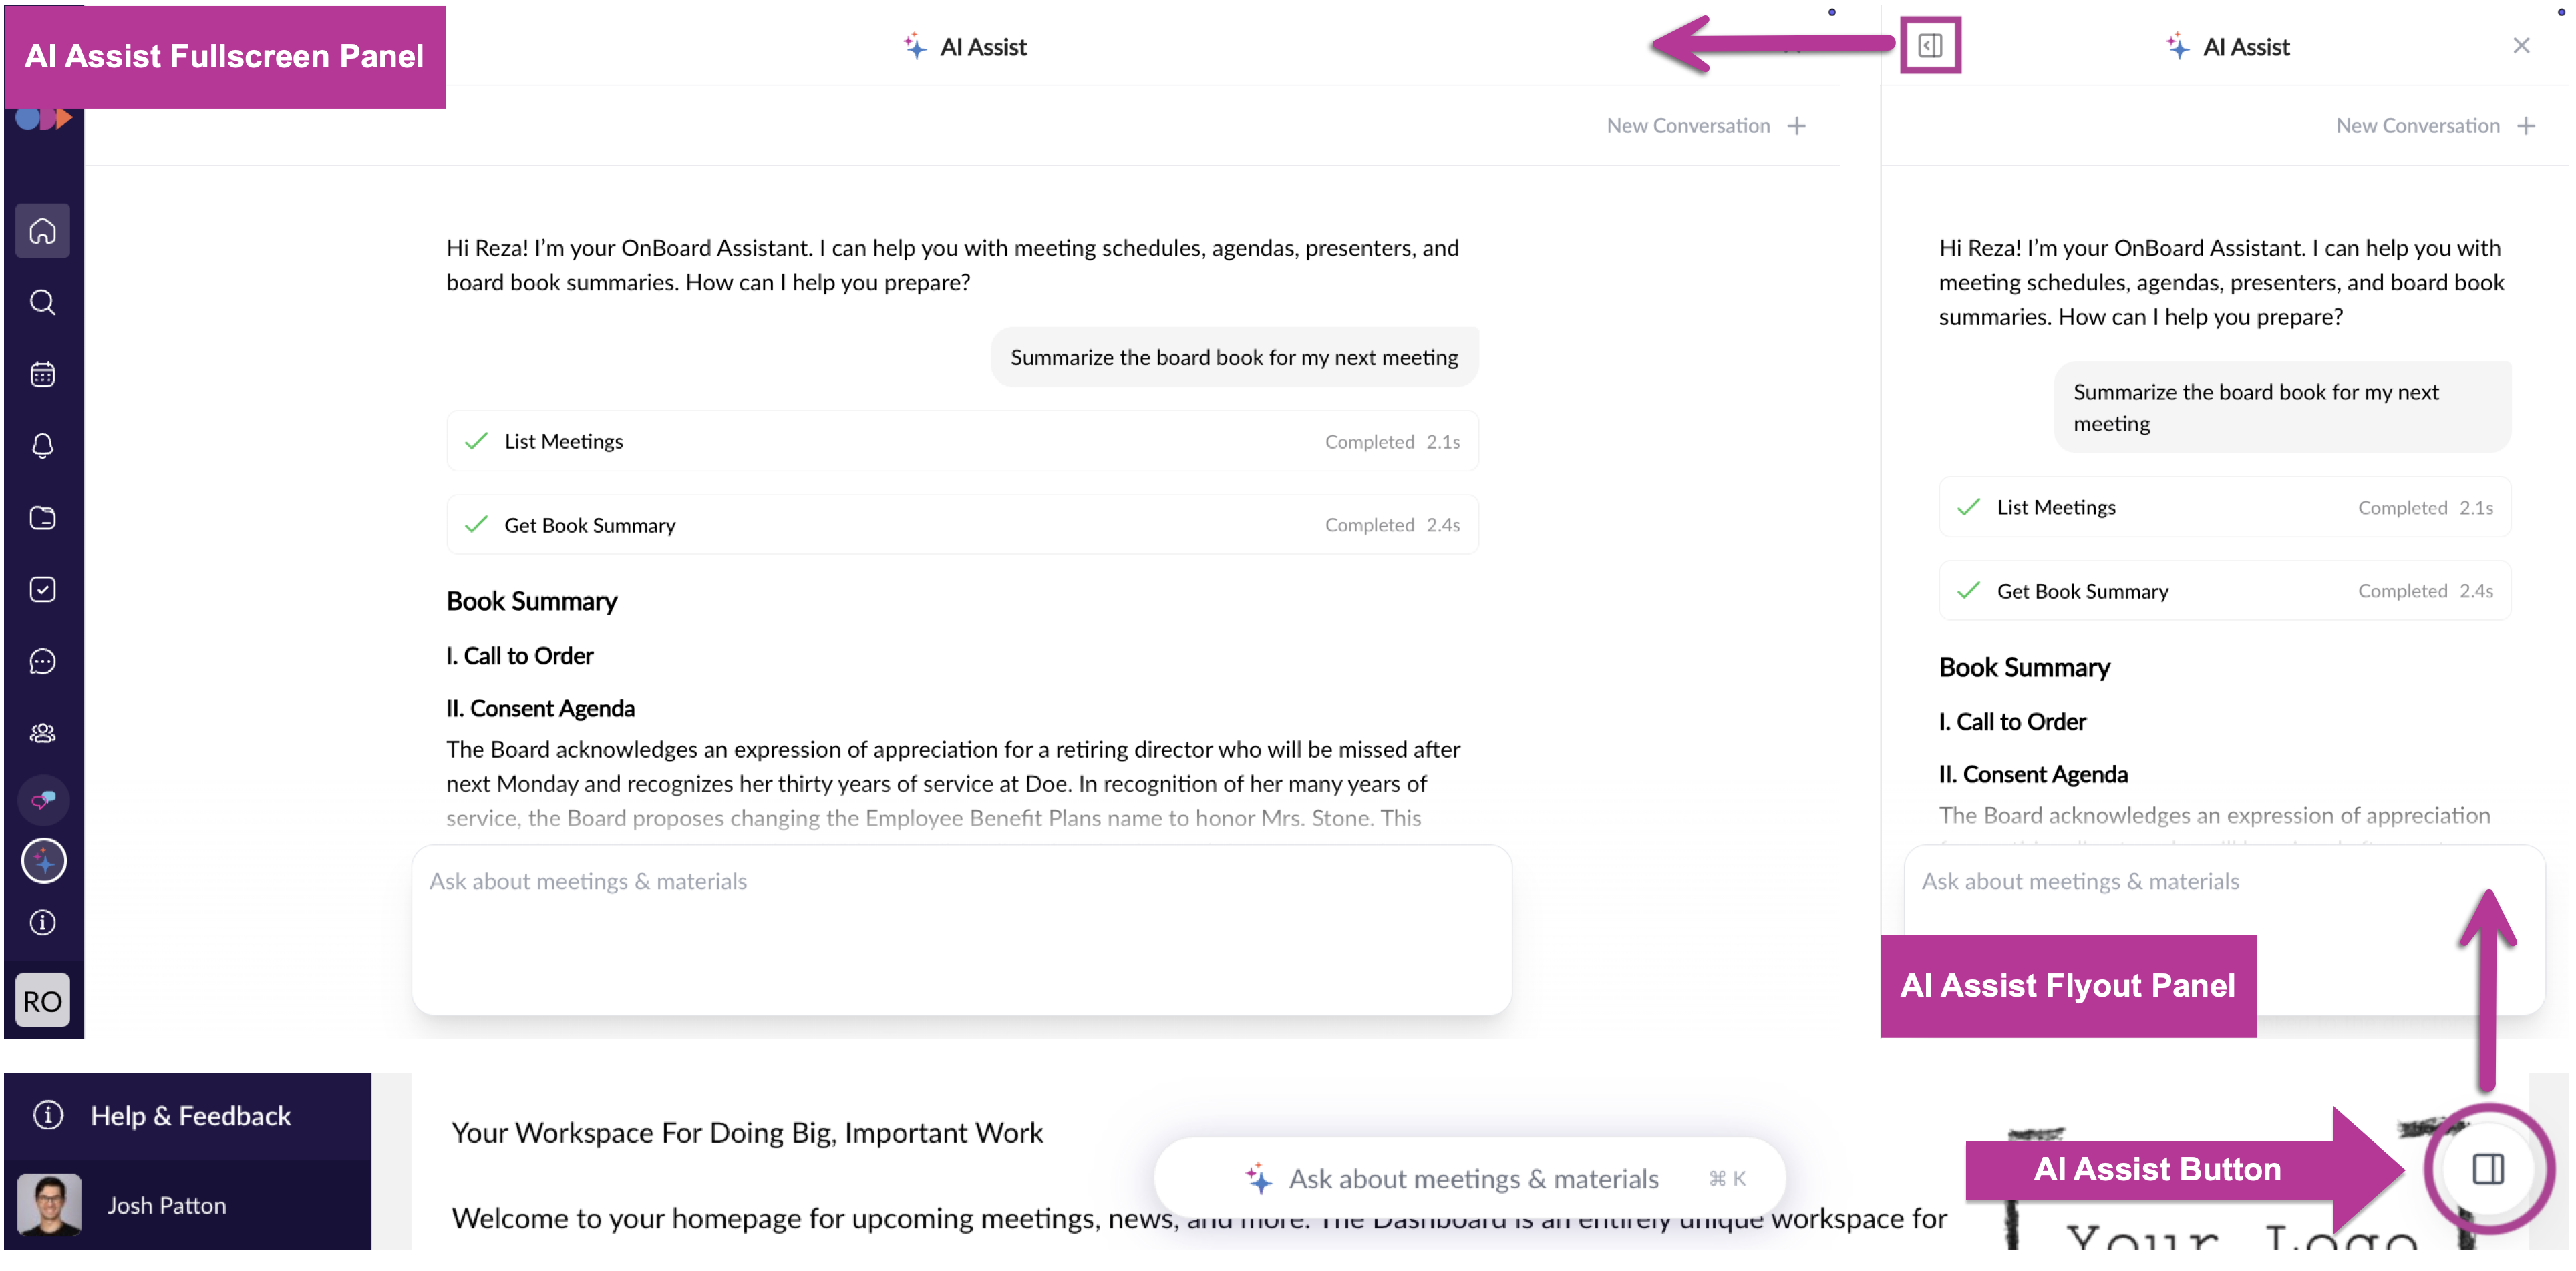The image size is (2576, 1271).
Task: Click the sparkle icon beside flyout AI Assist title
Action: [x=2177, y=46]
